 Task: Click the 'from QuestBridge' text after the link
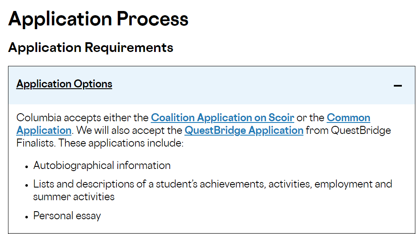pyautogui.click(x=348, y=130)
